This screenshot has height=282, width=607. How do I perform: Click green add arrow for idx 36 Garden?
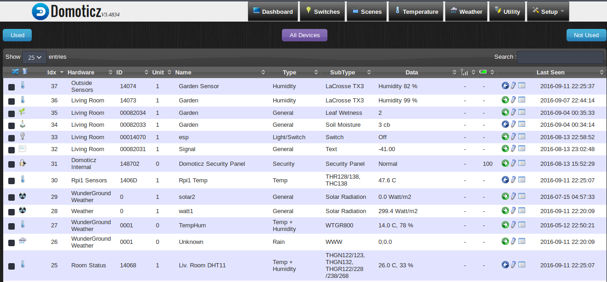505,100
